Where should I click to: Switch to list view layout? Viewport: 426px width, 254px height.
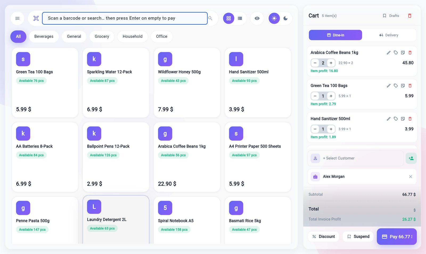(240, 18)
